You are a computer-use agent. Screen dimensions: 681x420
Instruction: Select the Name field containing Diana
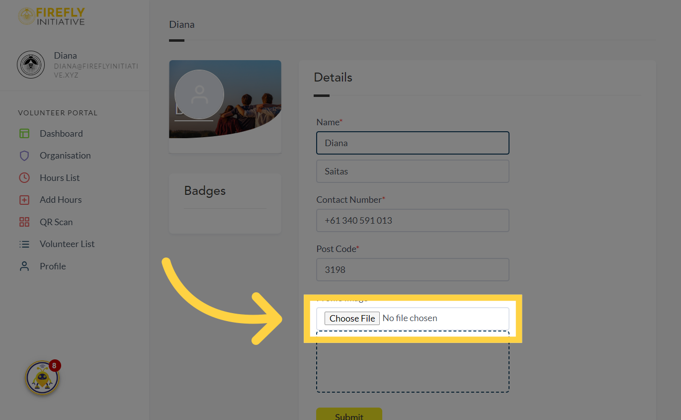(413, 143)
